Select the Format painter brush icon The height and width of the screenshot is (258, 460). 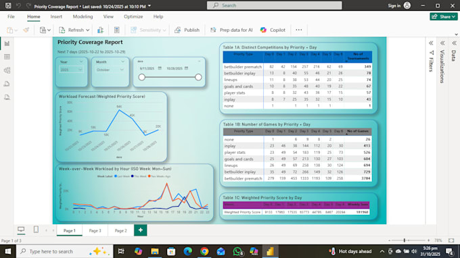tap(26, 30)
